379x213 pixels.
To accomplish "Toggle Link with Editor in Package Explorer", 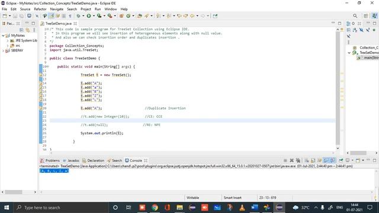I will [28, 30].
